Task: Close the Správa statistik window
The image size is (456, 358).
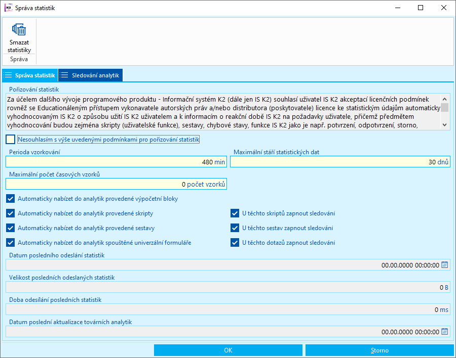Action: coord(444,8)
